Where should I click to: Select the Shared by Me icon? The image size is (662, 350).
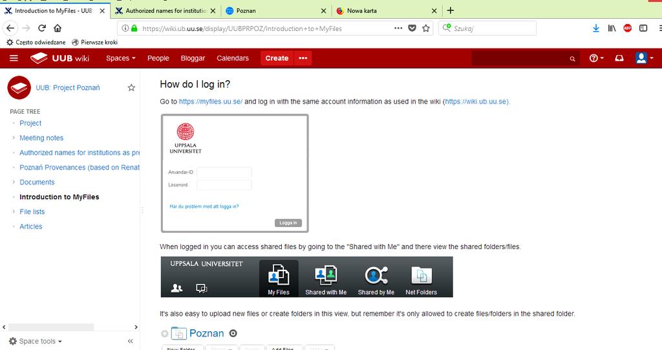(x=376, y=279)
